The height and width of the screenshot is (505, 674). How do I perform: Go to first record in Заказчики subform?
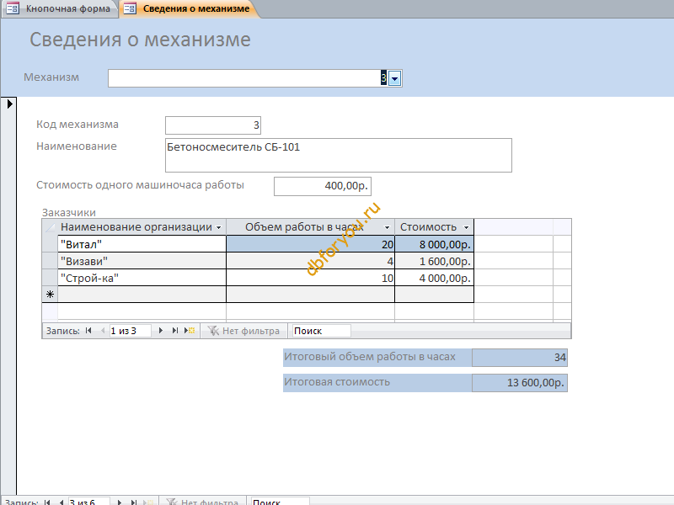[88, 331]
